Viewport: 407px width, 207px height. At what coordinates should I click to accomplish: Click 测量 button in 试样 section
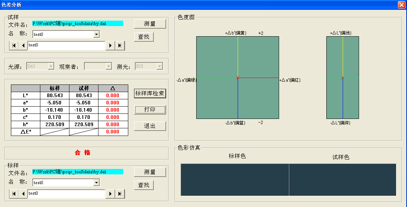pyautogui.click(x=150, y=24)
